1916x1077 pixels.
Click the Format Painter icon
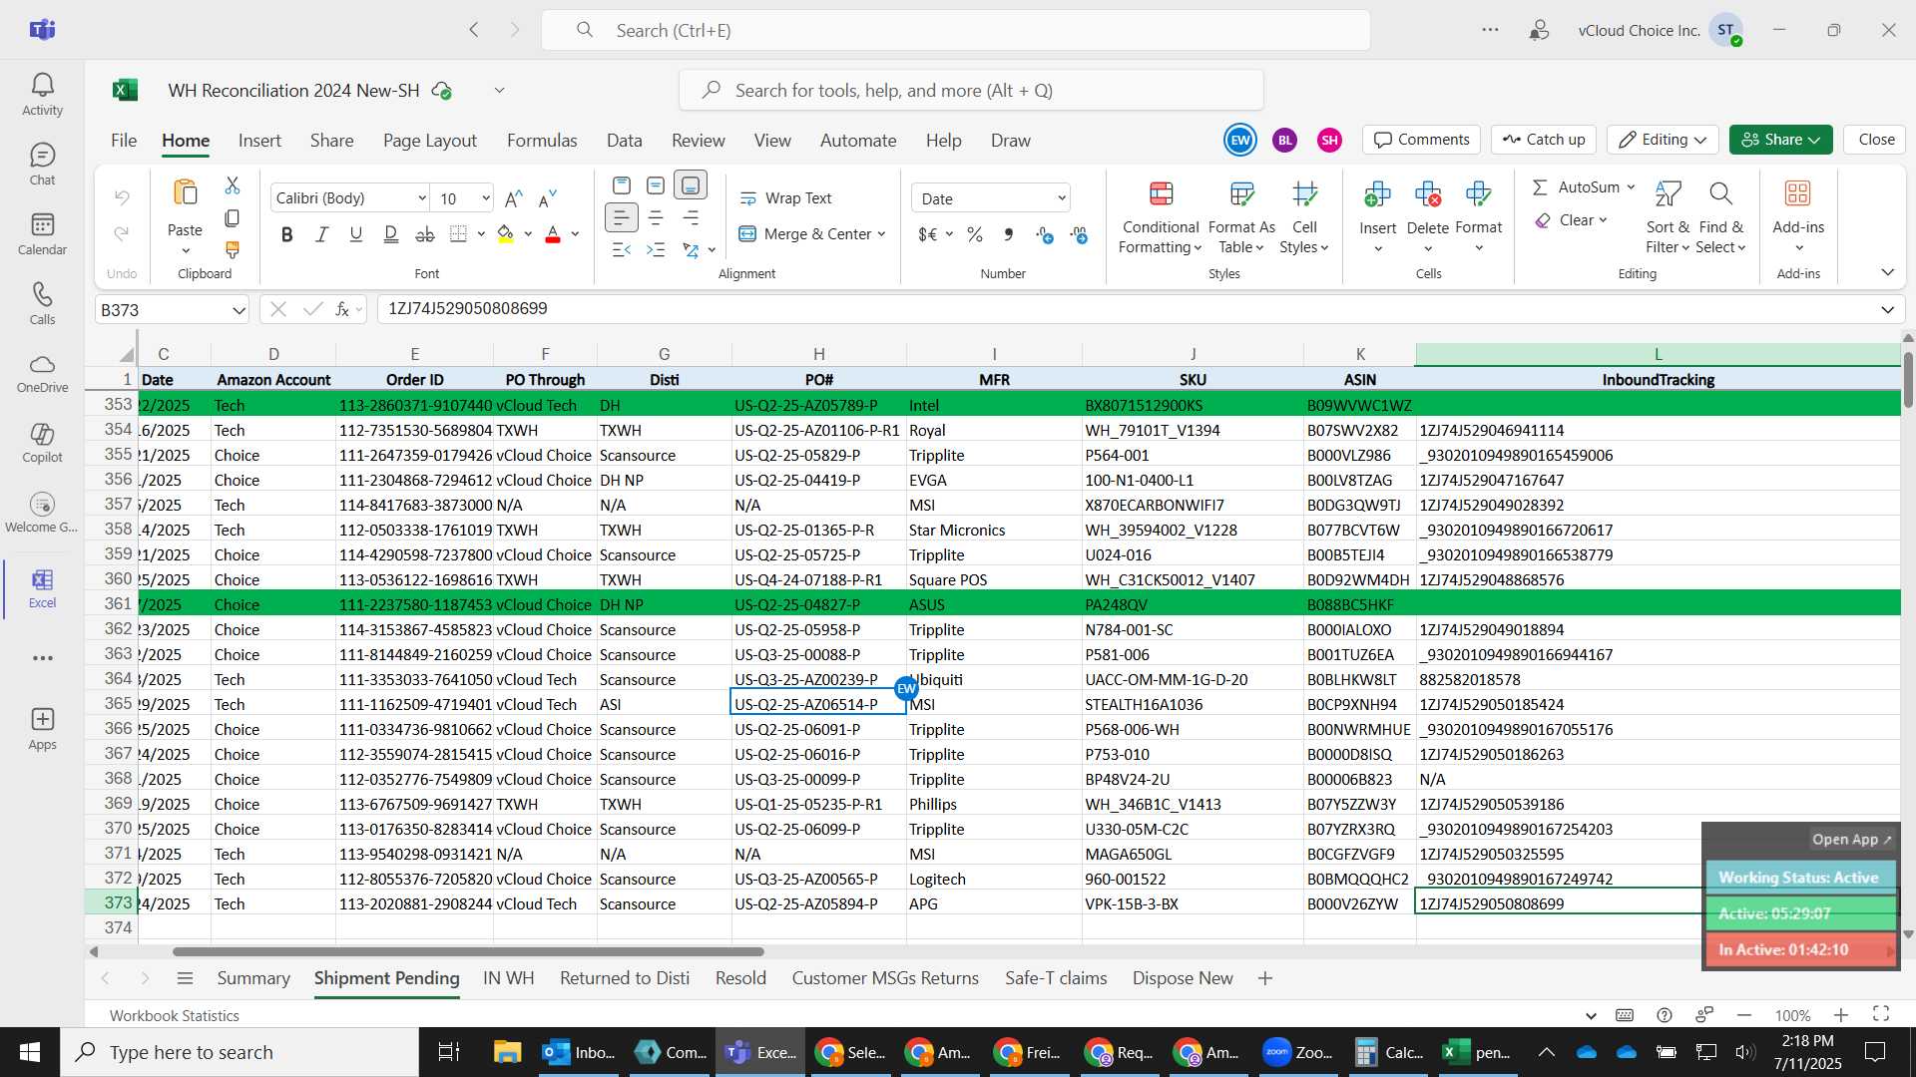(x=233, y=249)
